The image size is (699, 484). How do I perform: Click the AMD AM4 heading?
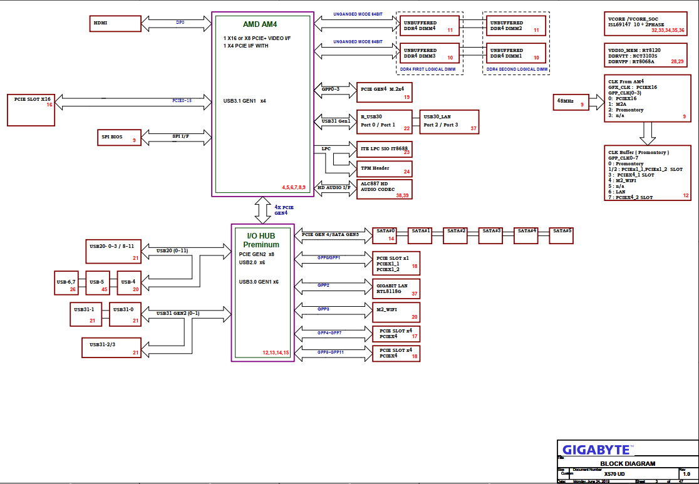point(260,24)
